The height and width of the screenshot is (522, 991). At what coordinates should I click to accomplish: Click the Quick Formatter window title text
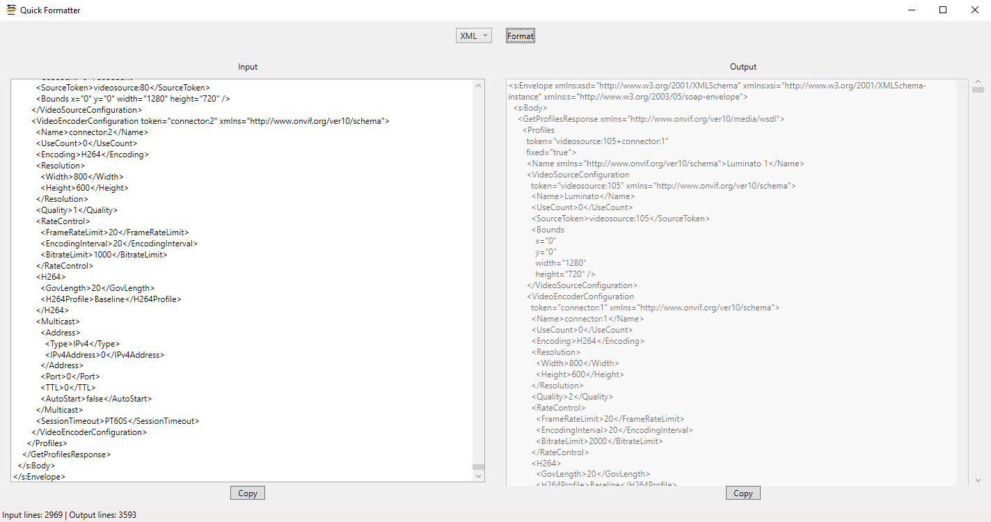coord(50,10)
